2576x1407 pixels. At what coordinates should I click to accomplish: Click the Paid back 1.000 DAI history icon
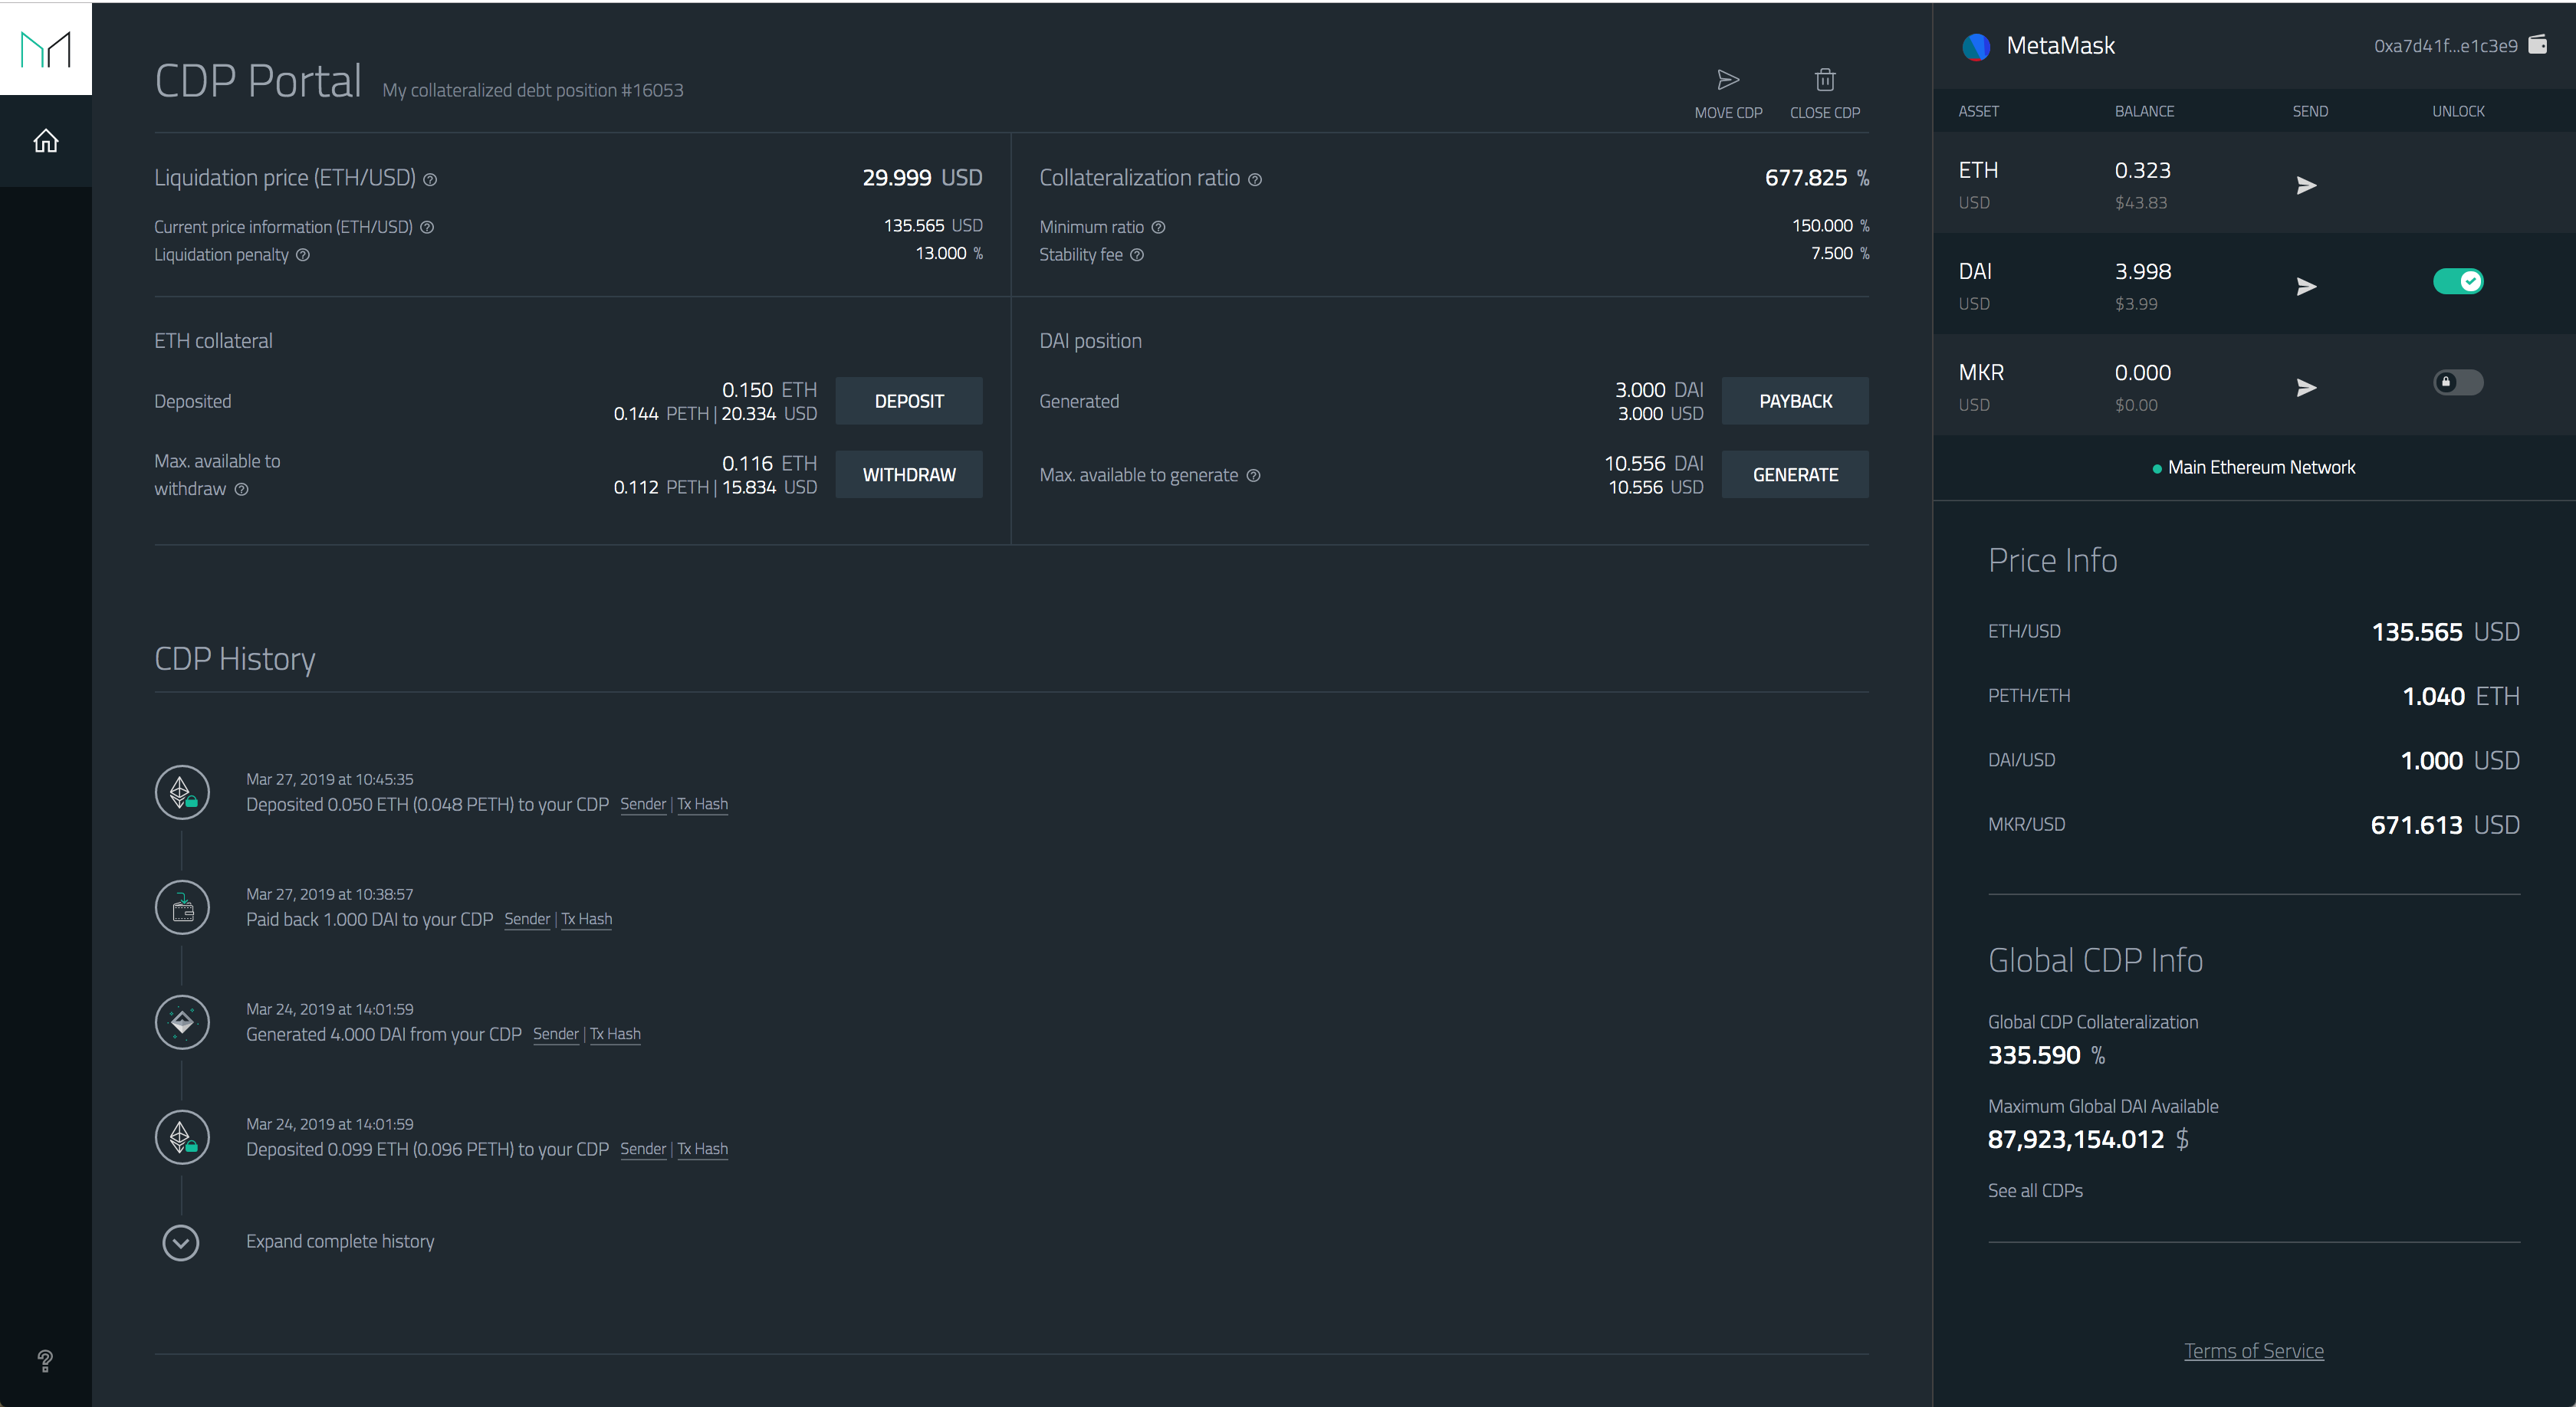(182, 907)
